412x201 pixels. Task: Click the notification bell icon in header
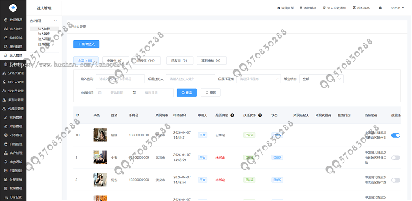click(x=380, y=8)
